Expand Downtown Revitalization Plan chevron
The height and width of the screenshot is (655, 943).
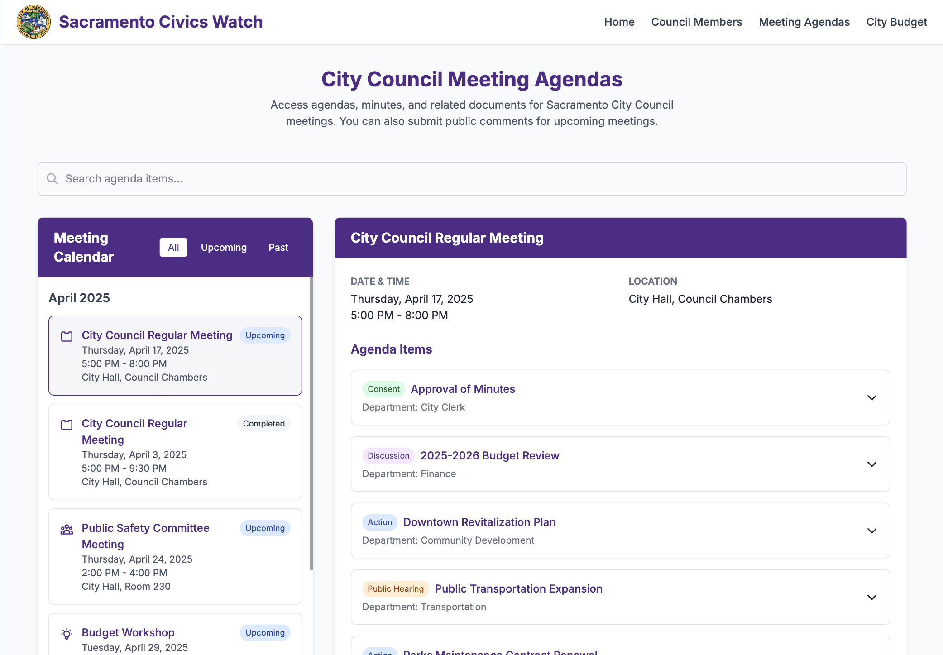(872, 531)
